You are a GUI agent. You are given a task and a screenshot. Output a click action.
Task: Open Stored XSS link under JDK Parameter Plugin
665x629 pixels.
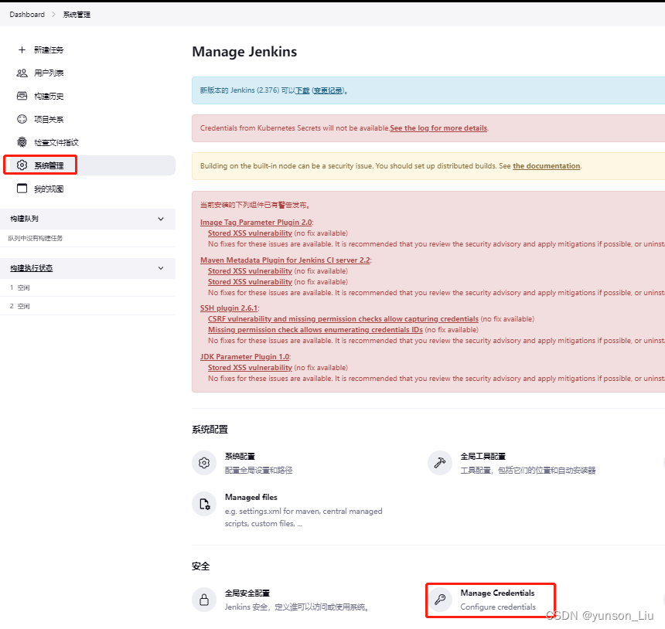tap(250, 368)
